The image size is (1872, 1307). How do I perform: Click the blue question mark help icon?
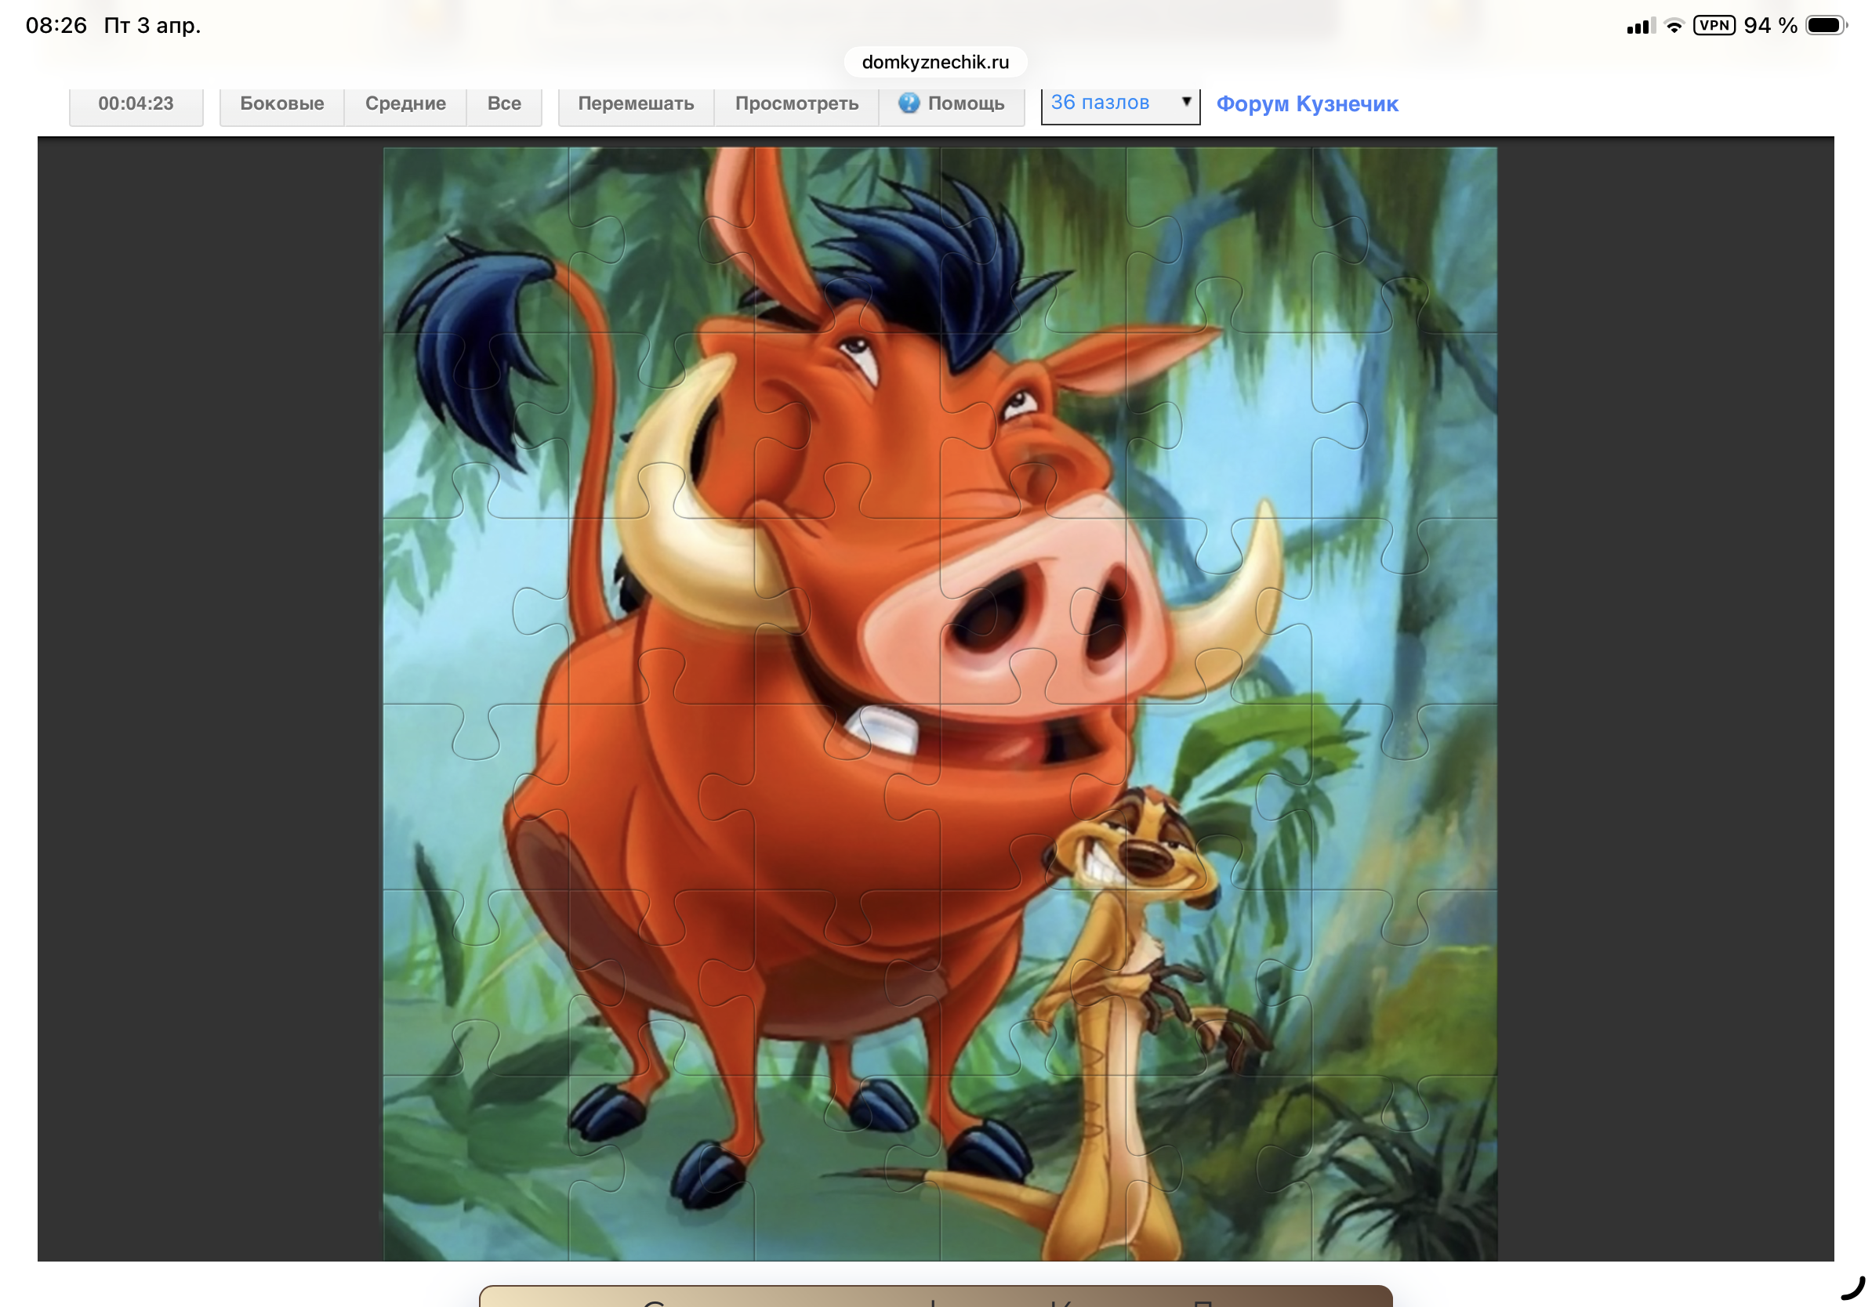pos(909,103)
